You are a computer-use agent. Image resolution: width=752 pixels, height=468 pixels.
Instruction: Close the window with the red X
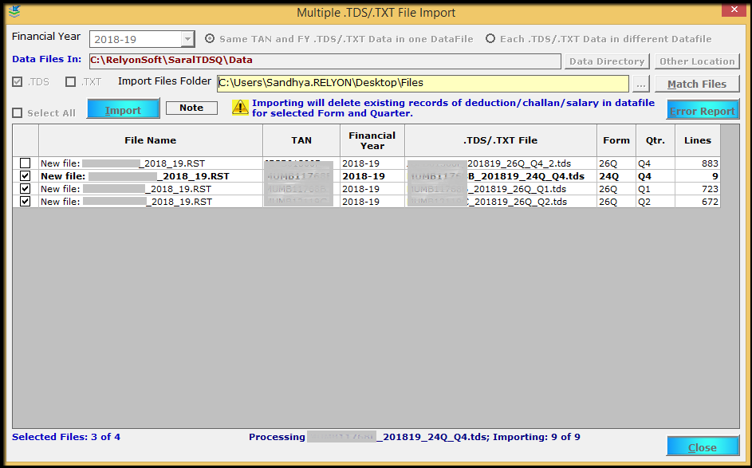point(734,10)
